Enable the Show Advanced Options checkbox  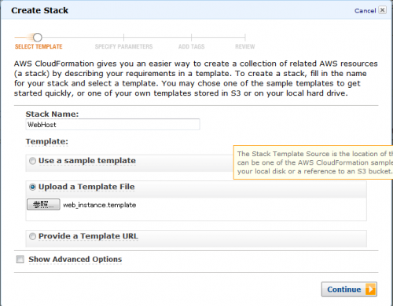20,259
